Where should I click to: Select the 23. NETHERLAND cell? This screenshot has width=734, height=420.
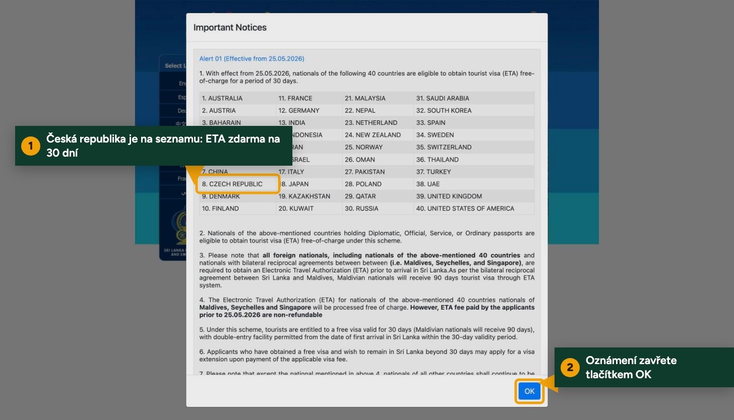tap(378, 122)
